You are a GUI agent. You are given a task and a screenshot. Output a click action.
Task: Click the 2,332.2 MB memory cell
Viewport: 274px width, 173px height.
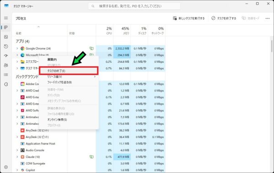pyautogui.click(x=122, y=48)
